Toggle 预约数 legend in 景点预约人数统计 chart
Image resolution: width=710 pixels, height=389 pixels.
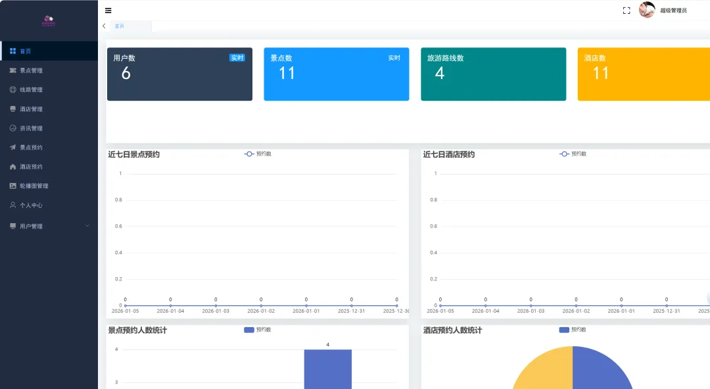pos(258,330)
